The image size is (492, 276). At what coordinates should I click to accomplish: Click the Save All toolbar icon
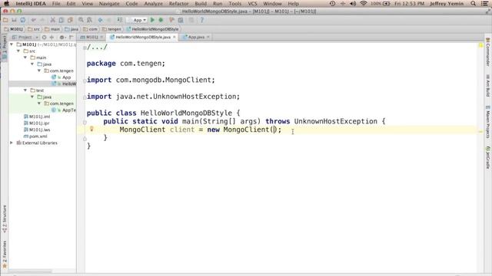coord(14,20)
